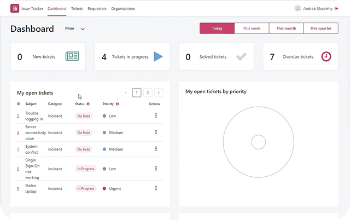Click the Issue Tracker logo icon

15,9
